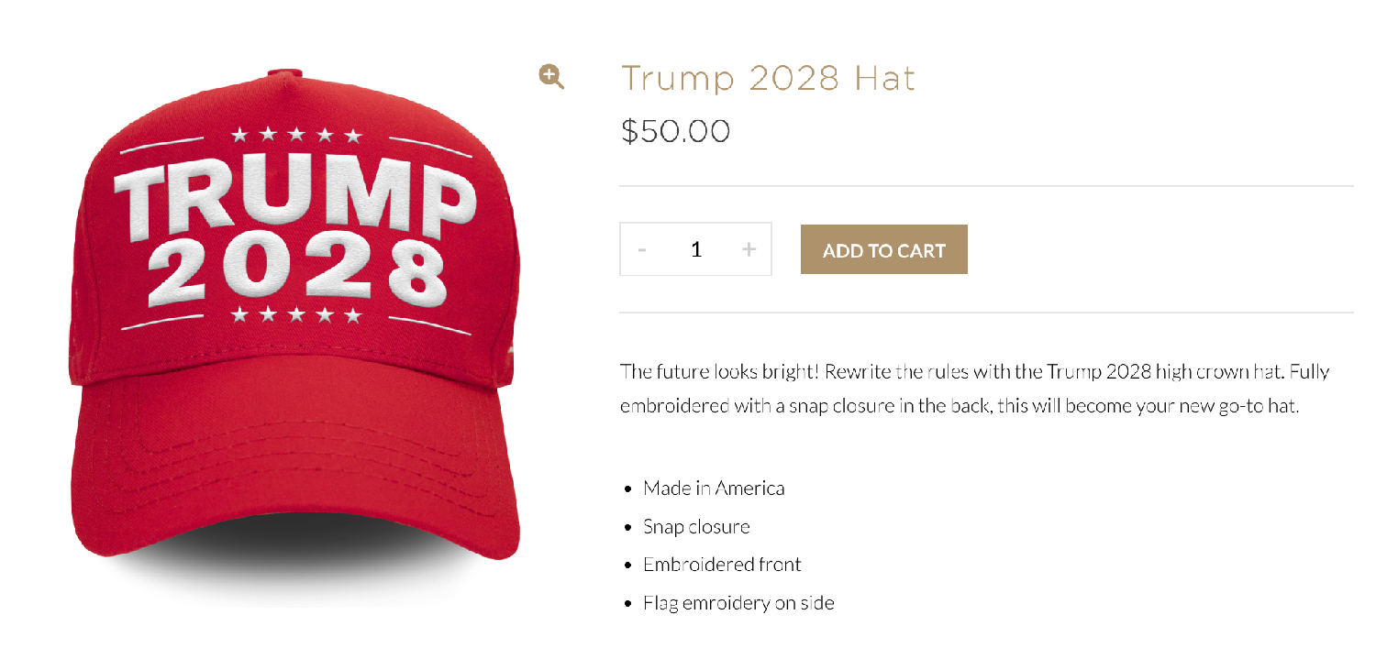Select the Snap closure bullet item

pos(696,527)
